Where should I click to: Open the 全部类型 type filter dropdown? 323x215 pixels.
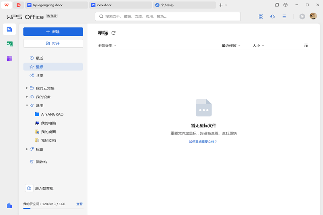pos(107,46)
